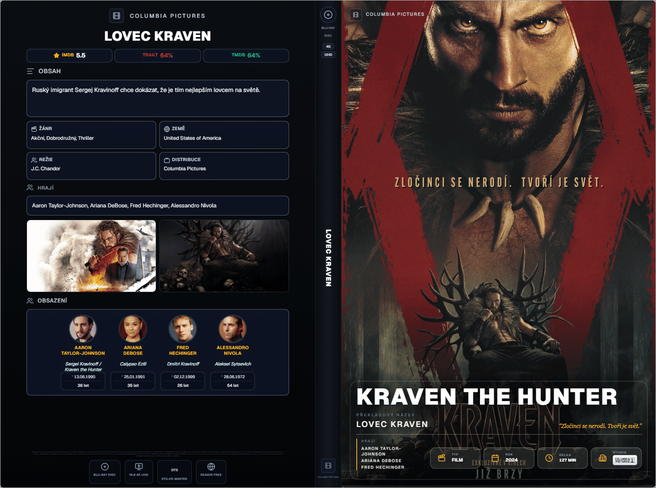Click the people icon beside HRAJÍ
This screenshot has height=488, width=656.
[x=30, y=188]
